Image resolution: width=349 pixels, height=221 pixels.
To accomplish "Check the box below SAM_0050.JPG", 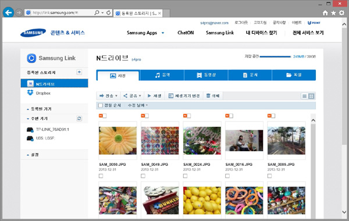I will point(101,176).
